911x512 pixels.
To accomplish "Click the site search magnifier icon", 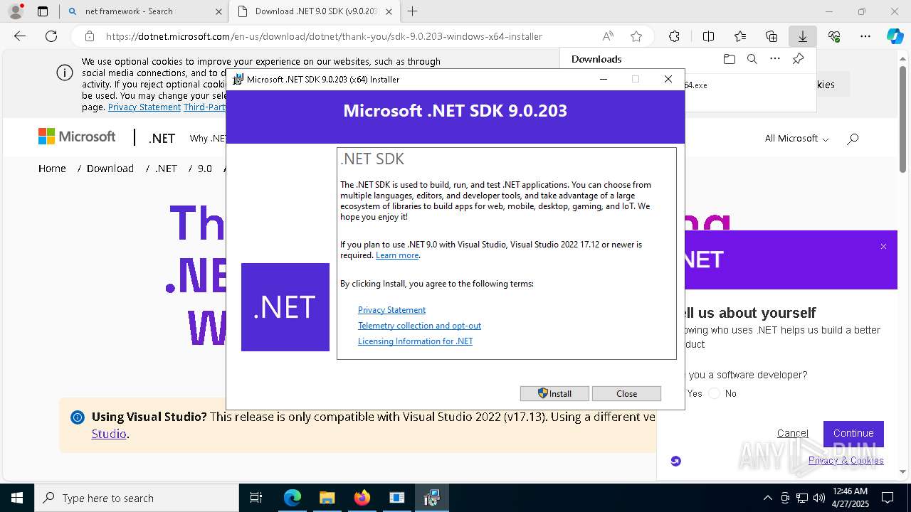I will [x=853, y=139].
